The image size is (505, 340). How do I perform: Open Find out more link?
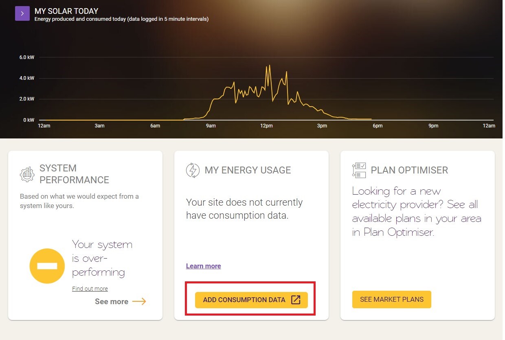90,289
